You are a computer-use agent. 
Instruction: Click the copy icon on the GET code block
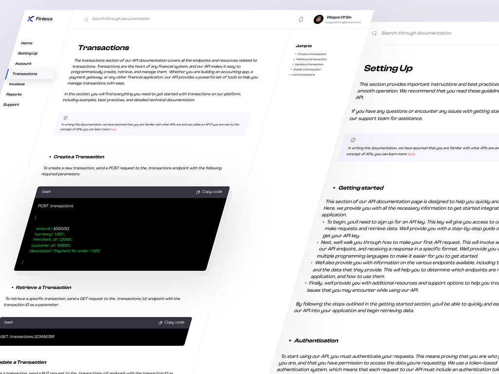click(x=160, y=322)
